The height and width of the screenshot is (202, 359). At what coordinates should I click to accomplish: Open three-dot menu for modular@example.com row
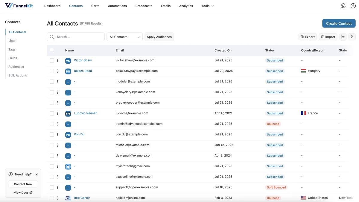[58, 82]
